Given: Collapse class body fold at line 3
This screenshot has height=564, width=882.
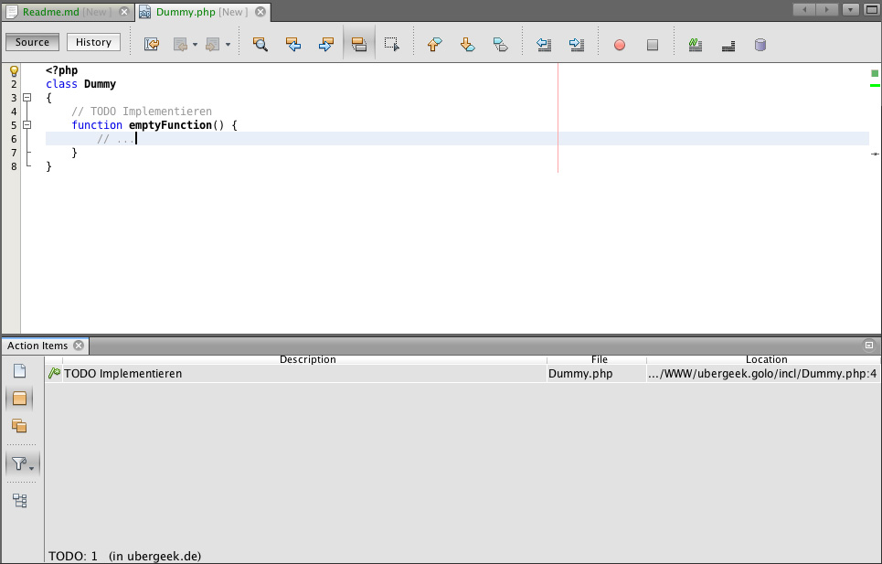Looking at the screenshot, I should pyautogui.click(x=27, y=97).
